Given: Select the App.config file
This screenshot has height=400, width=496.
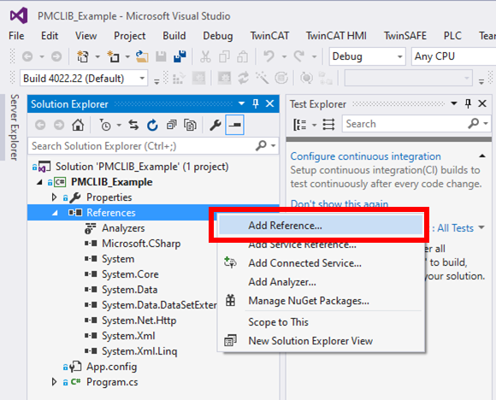Looking at the screenshot, I should (111, 367).
